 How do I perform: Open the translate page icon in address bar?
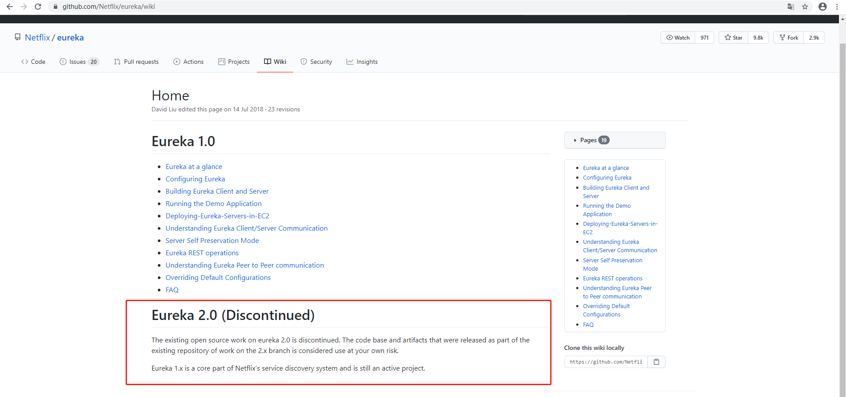791,7
